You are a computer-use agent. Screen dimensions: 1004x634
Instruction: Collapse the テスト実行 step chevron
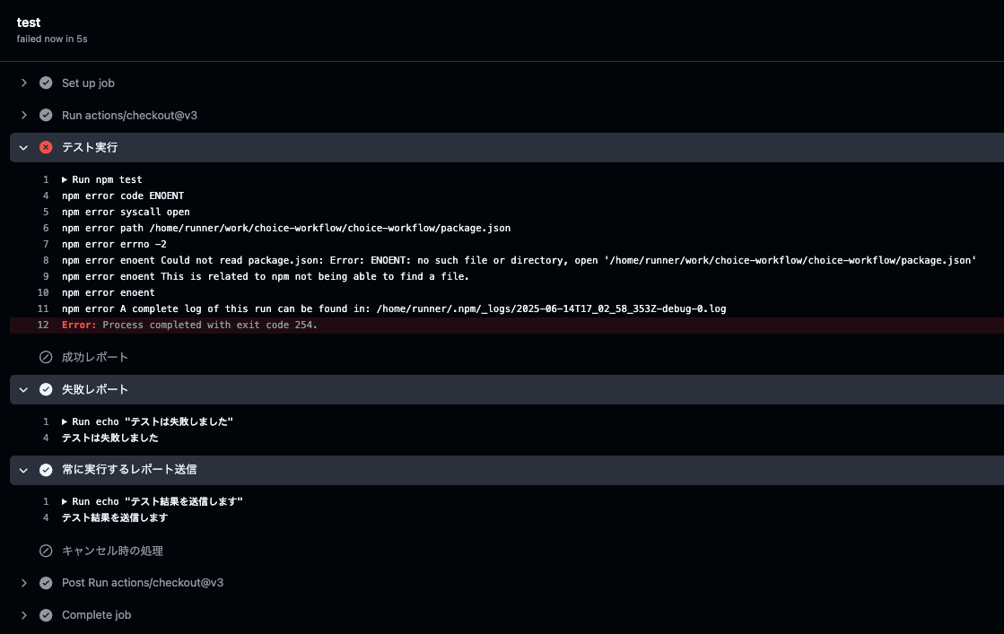[x=23, y=148]
